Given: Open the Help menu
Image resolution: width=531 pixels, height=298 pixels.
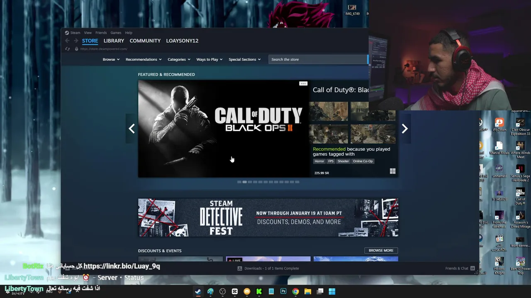Looking at the screenshot, I should coord(129,33).
